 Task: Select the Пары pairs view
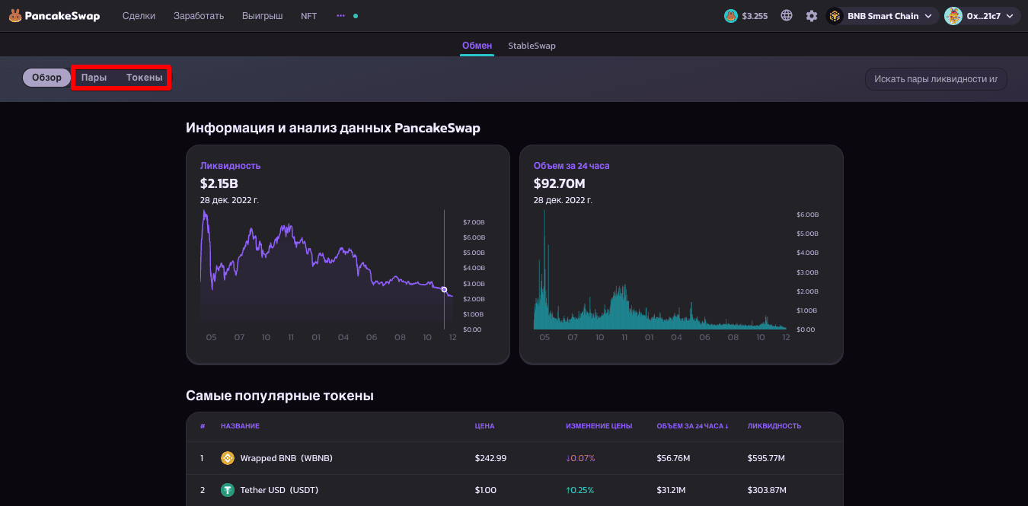(x=94, y=78)
